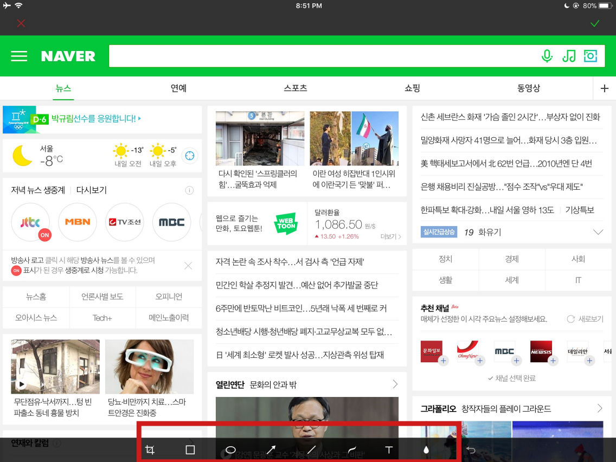
Task: Open the 세계 news category
Action: [x=512, y=280]
